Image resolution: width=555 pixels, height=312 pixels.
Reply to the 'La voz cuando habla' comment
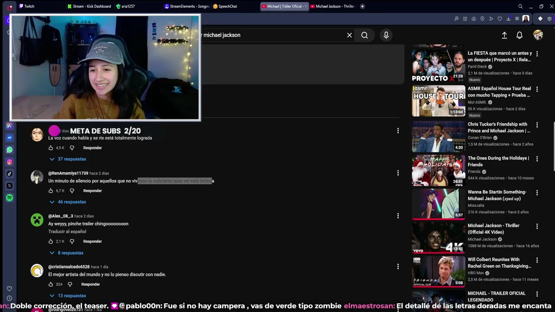[x=92, y=148]
